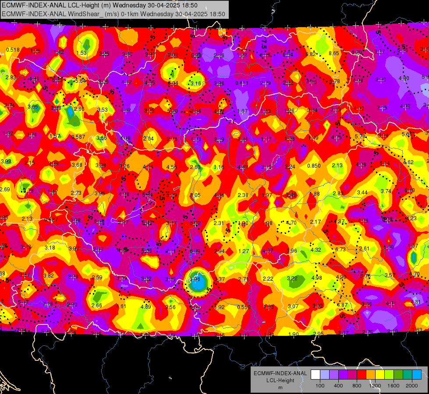Pick the violet legend swatch left of 400

click(334, 374)
